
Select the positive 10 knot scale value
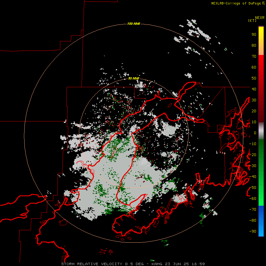click(254, 122)
